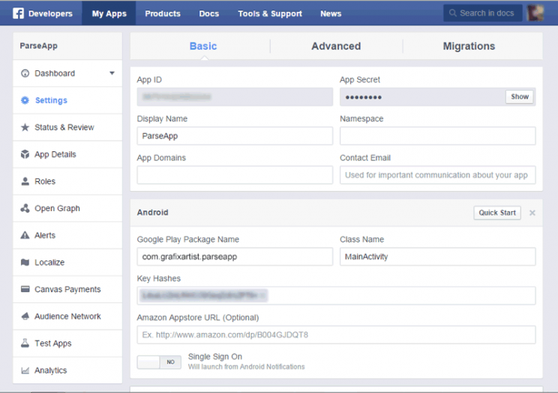Image resolution: width=558 pixels, height=393 pixels.
Task: Click the Google Play Package Name field
Action: [x=235, y=257]
